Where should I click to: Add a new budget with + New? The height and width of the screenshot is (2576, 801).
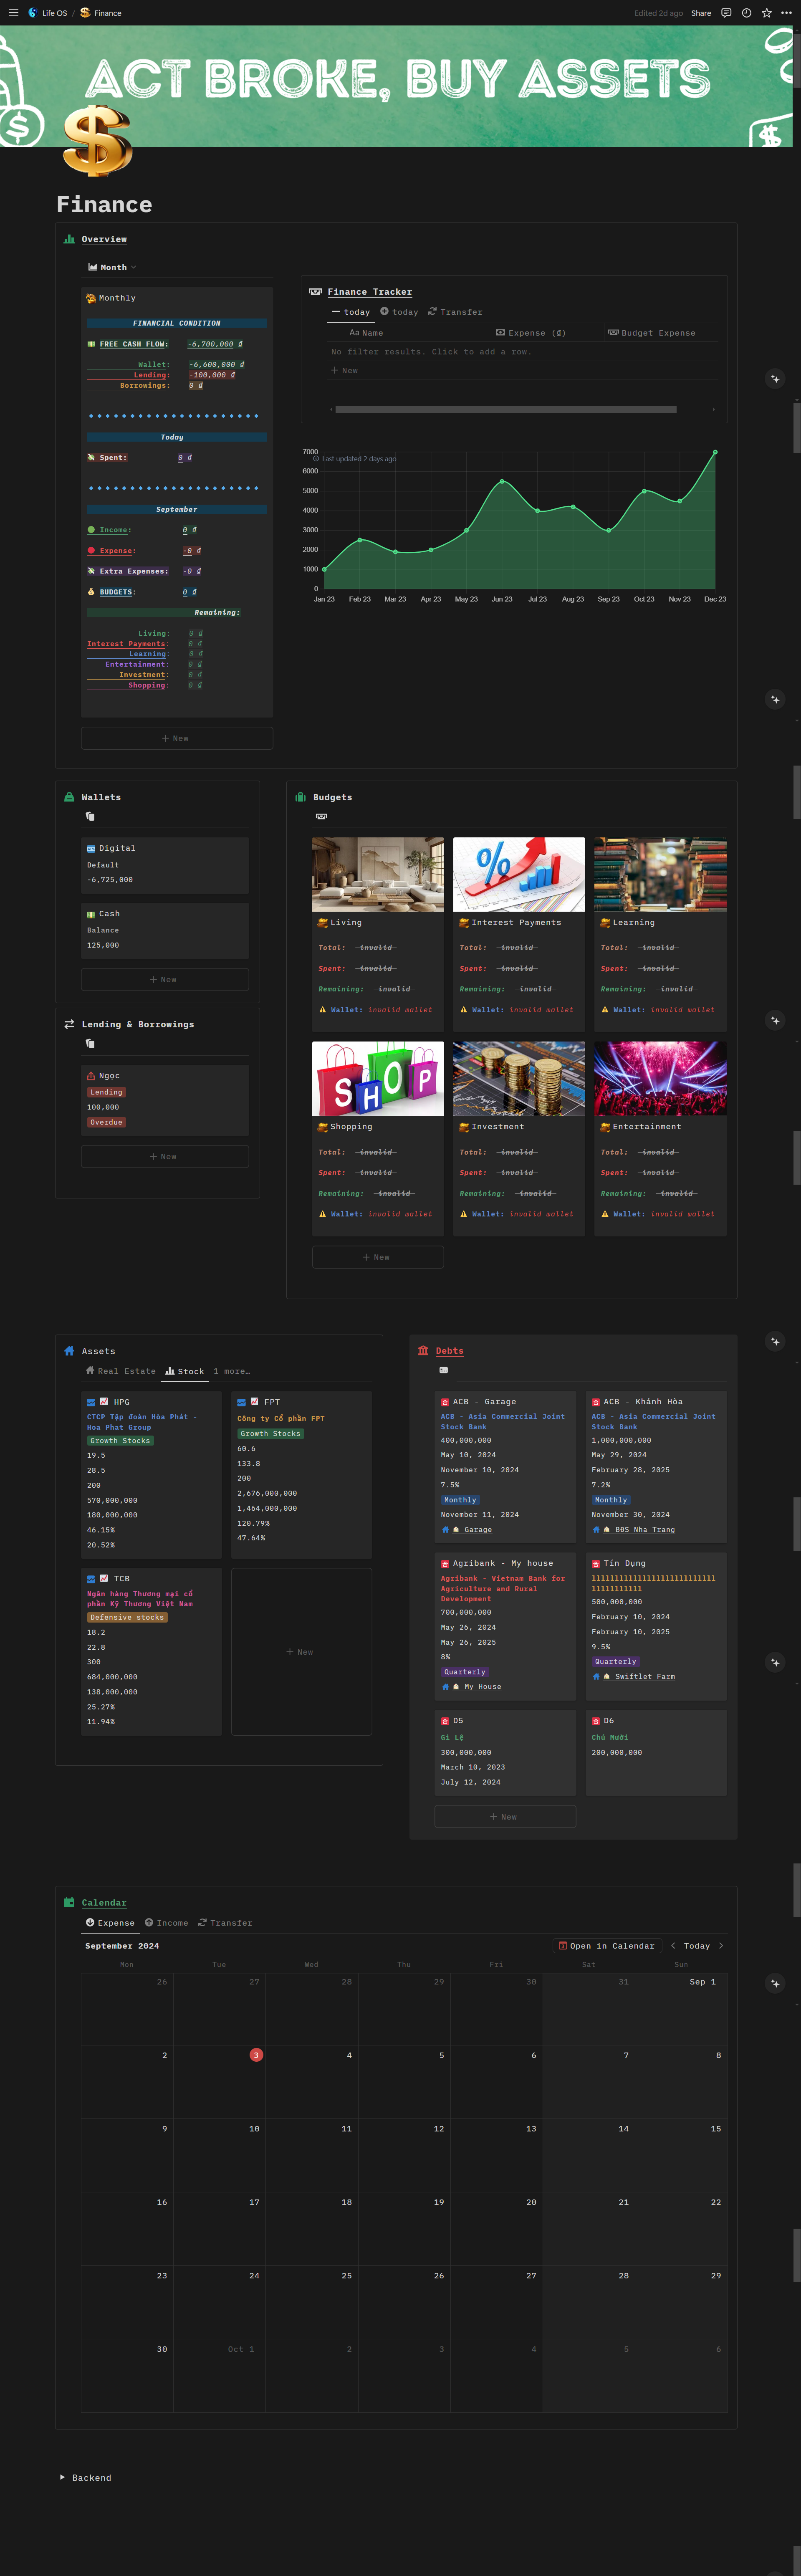coord(378,1257)
